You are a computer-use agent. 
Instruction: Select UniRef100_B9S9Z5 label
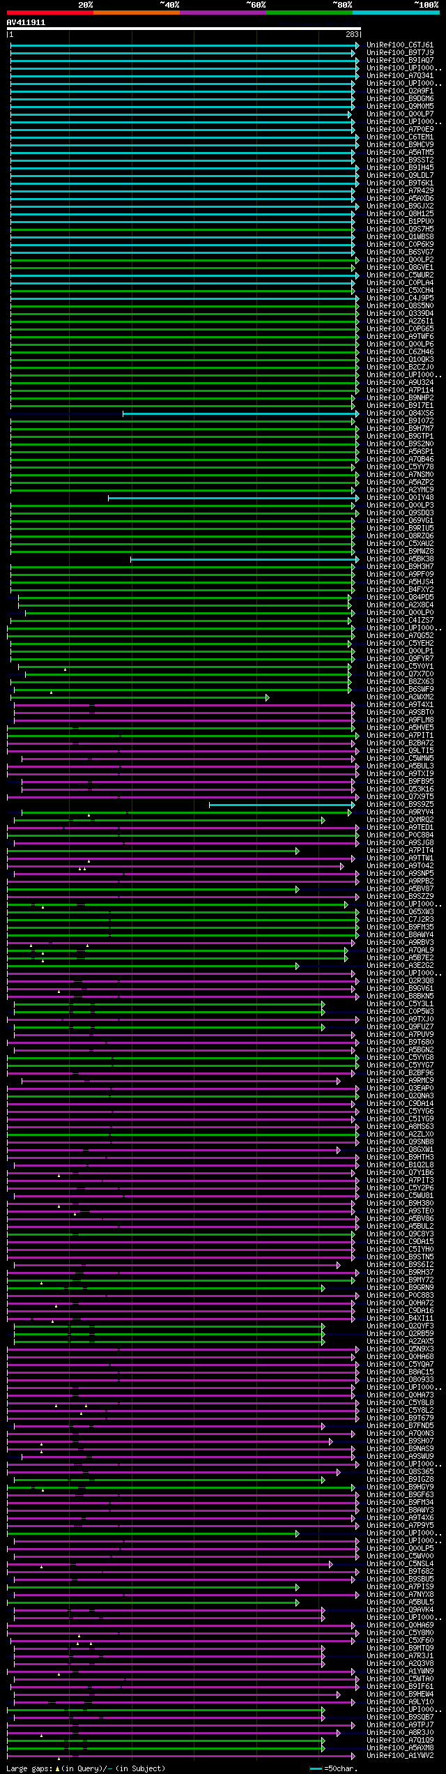click(x=400, y=805)
